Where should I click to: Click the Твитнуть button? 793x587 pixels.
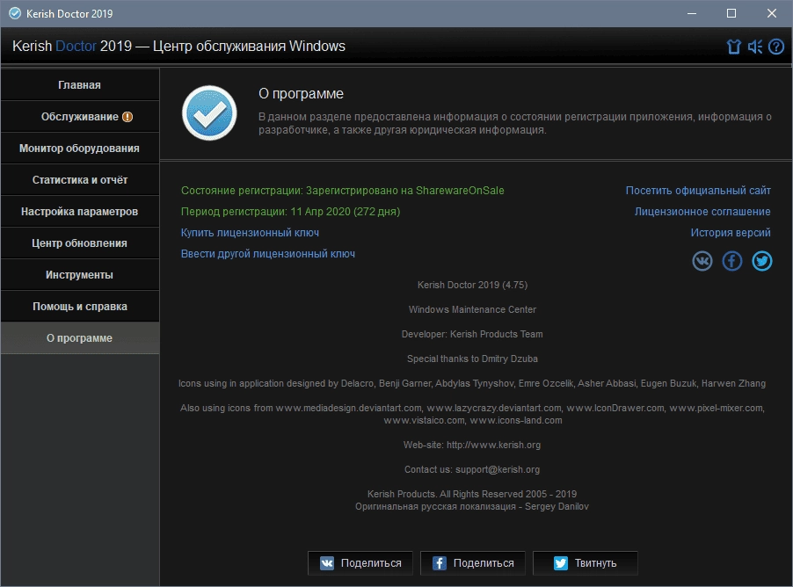click(586, 563)
